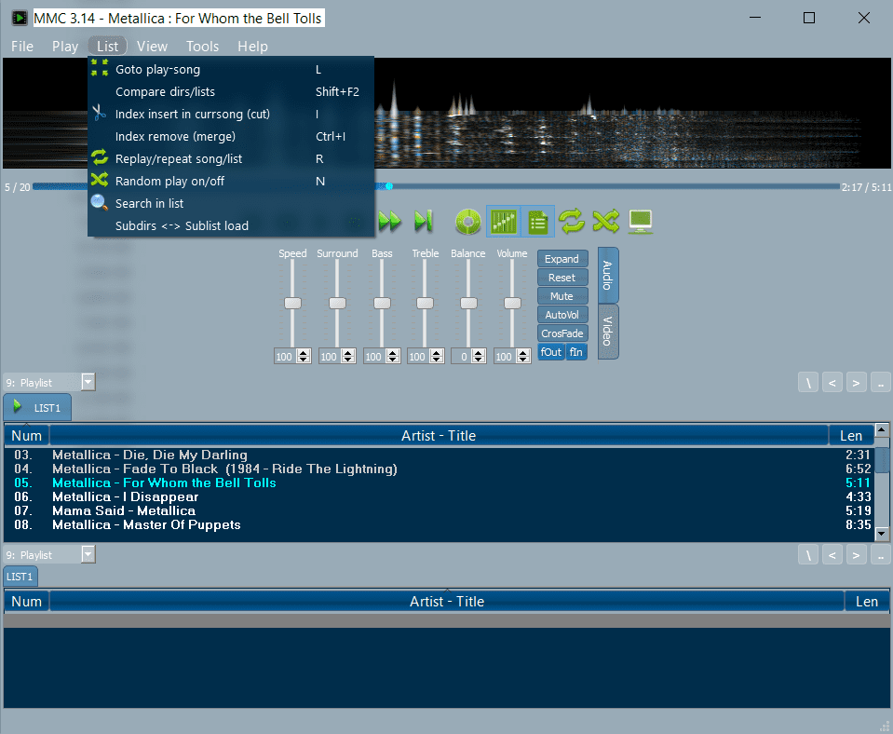Click the Treble slider handle
Screen dimensions: 893x734
point(425,303)
